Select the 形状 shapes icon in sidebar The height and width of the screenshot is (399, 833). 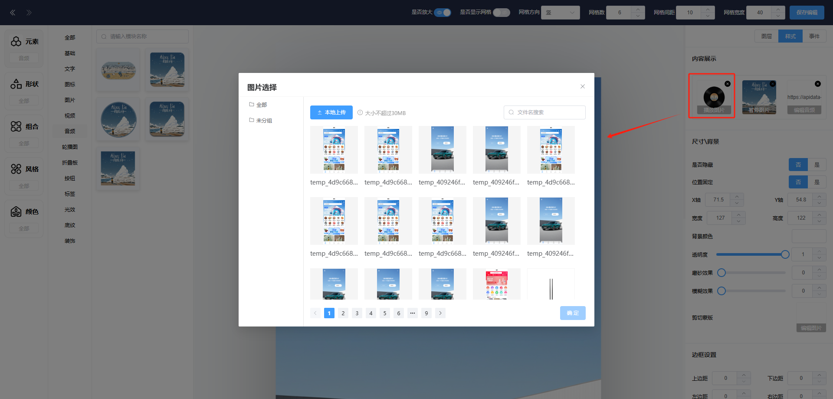[x=16, y=84]
